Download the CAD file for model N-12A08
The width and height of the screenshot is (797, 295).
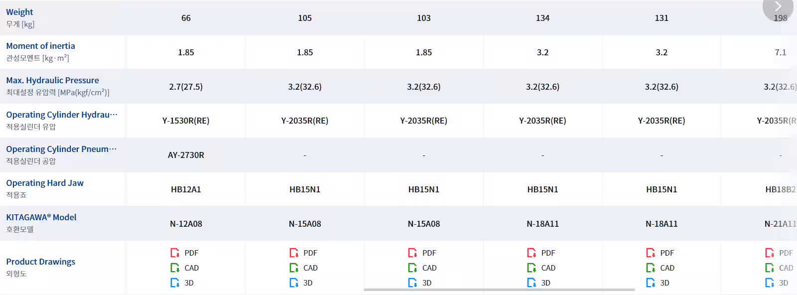(x=184, y=268)
